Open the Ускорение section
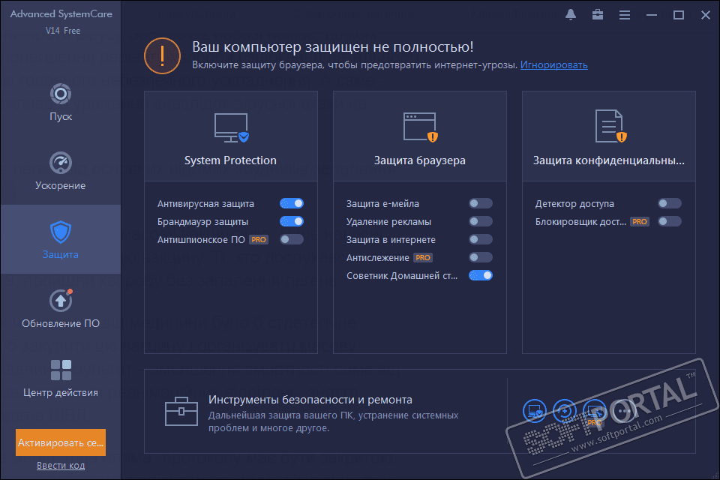Viewport: 720px width, 480px height. click(61, 171)
